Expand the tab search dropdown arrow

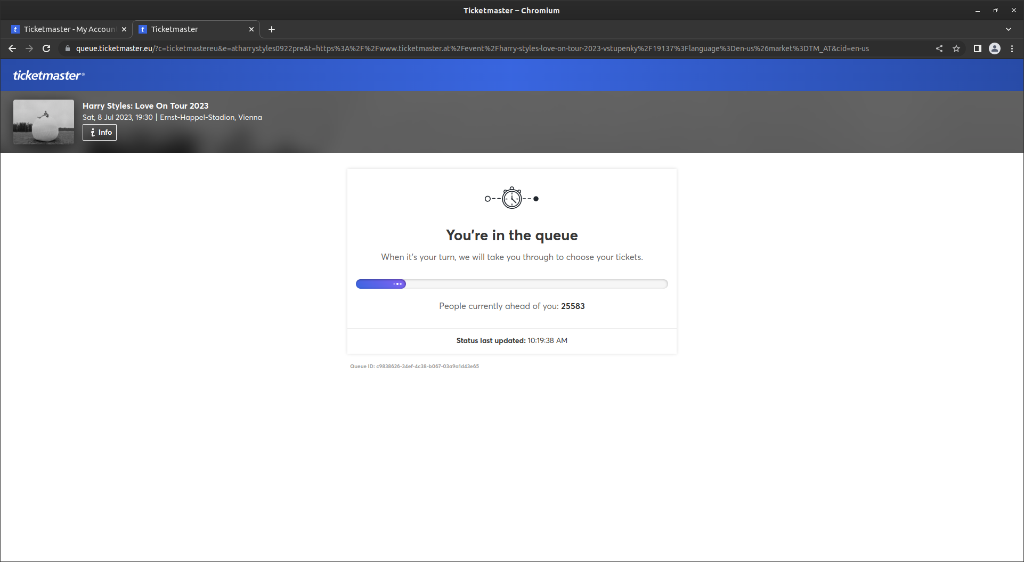(1009, 29)
